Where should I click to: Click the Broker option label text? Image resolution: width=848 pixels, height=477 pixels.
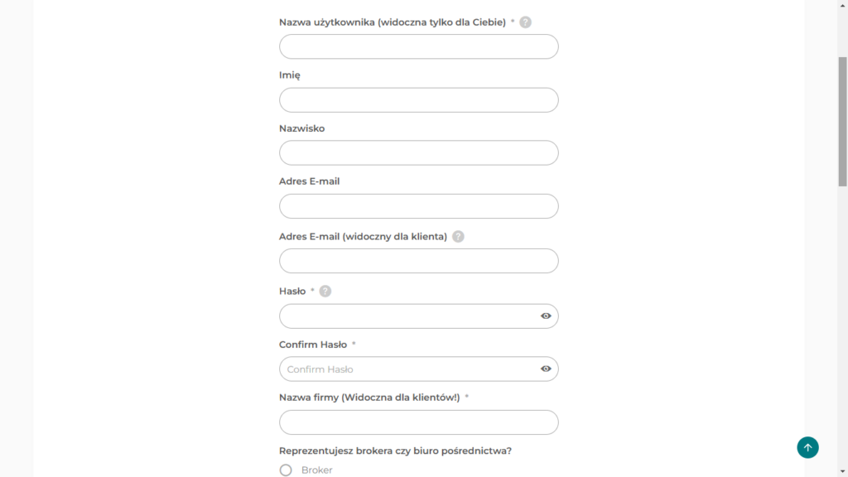pyautogui.click(x=317, y=470)
